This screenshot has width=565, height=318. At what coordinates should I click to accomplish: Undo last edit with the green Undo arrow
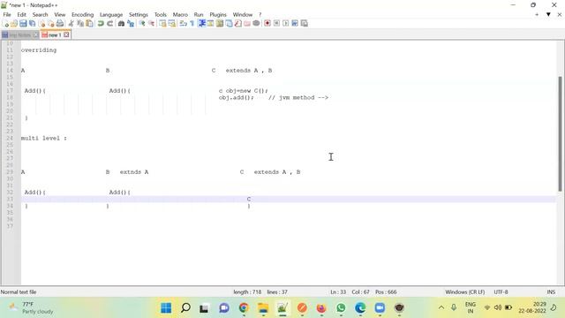pos(101,24)
